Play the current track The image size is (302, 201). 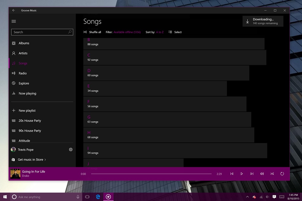(x=242, y=174)
